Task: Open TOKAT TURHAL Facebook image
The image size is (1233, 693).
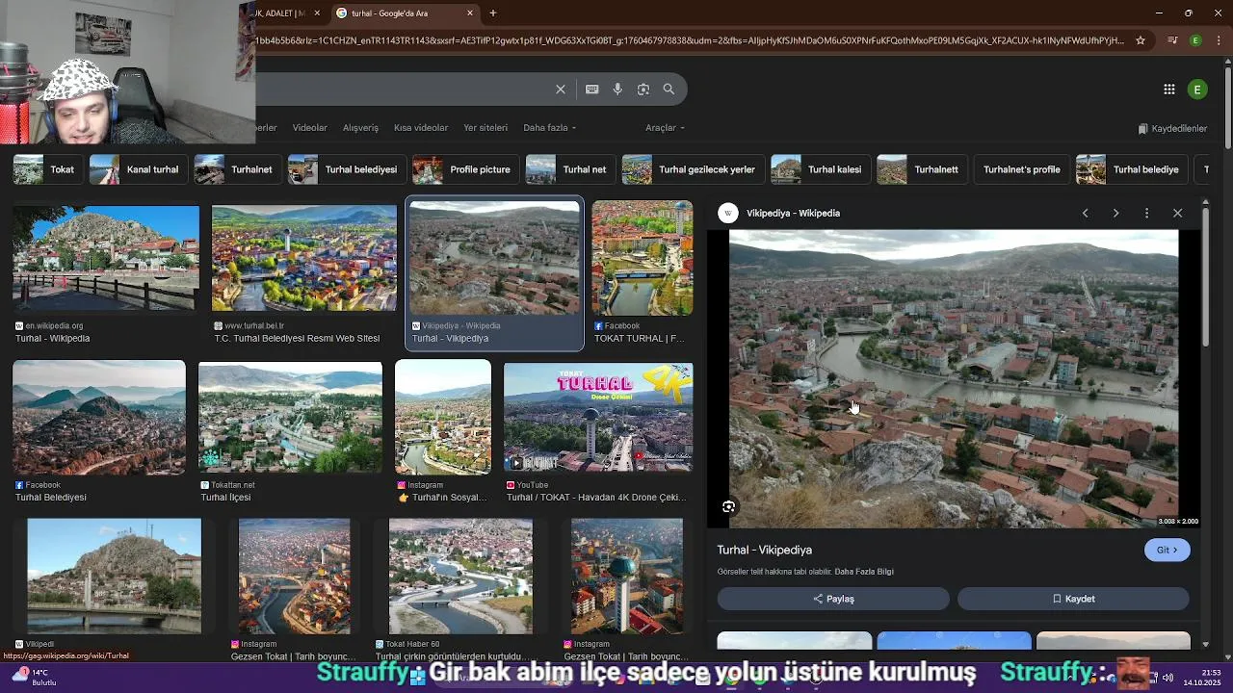Action: pyautogui.click(x=643, y=258)
